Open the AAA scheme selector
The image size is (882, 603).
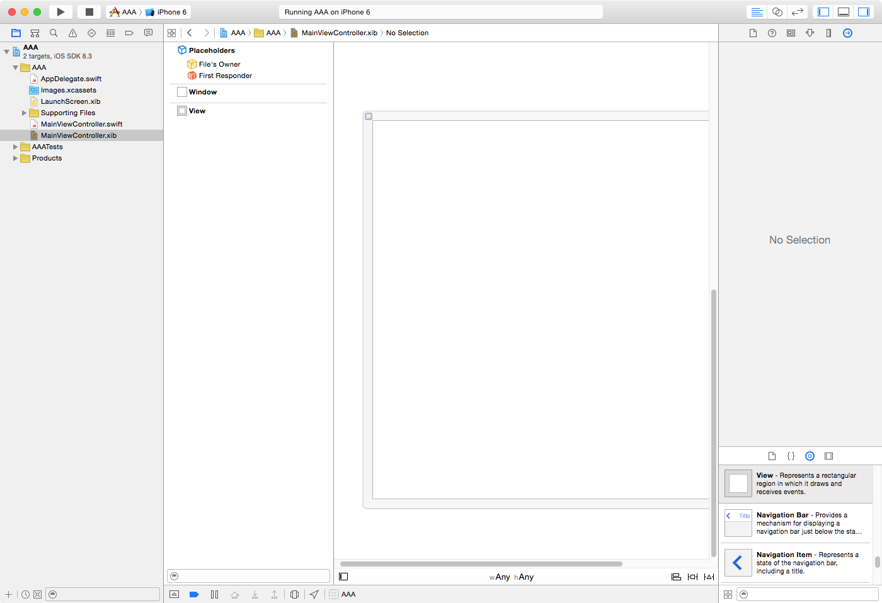[x=123, y=12]
